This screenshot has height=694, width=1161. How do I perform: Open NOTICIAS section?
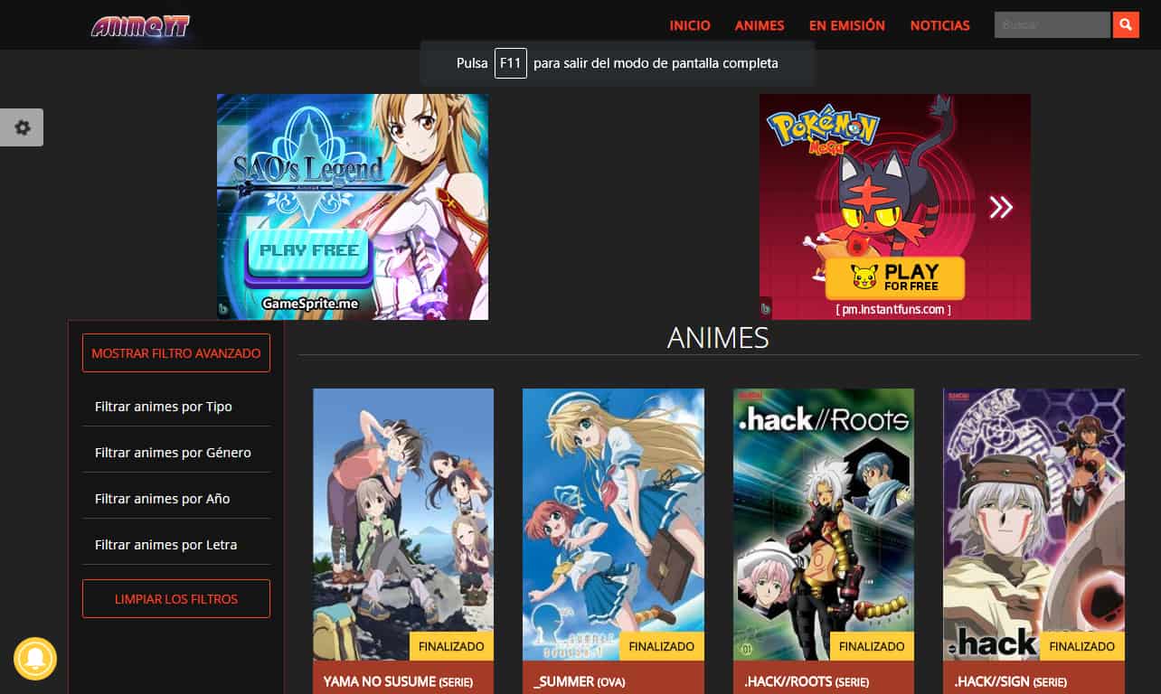pos(940,25)
